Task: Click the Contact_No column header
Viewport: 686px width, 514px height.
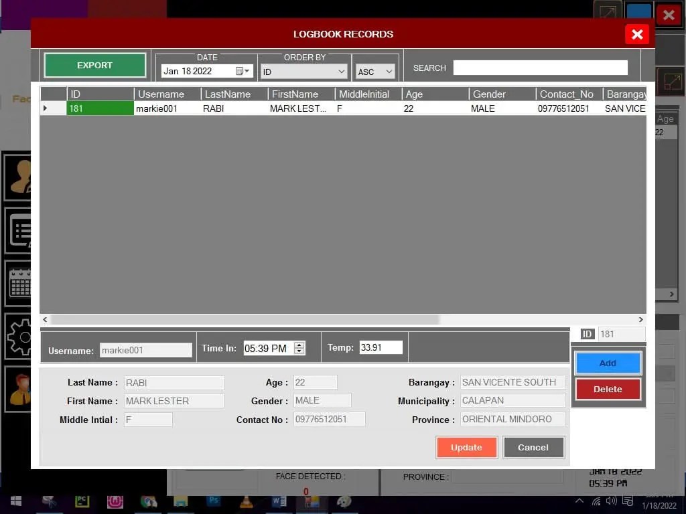Action: [x=569, y=94]
